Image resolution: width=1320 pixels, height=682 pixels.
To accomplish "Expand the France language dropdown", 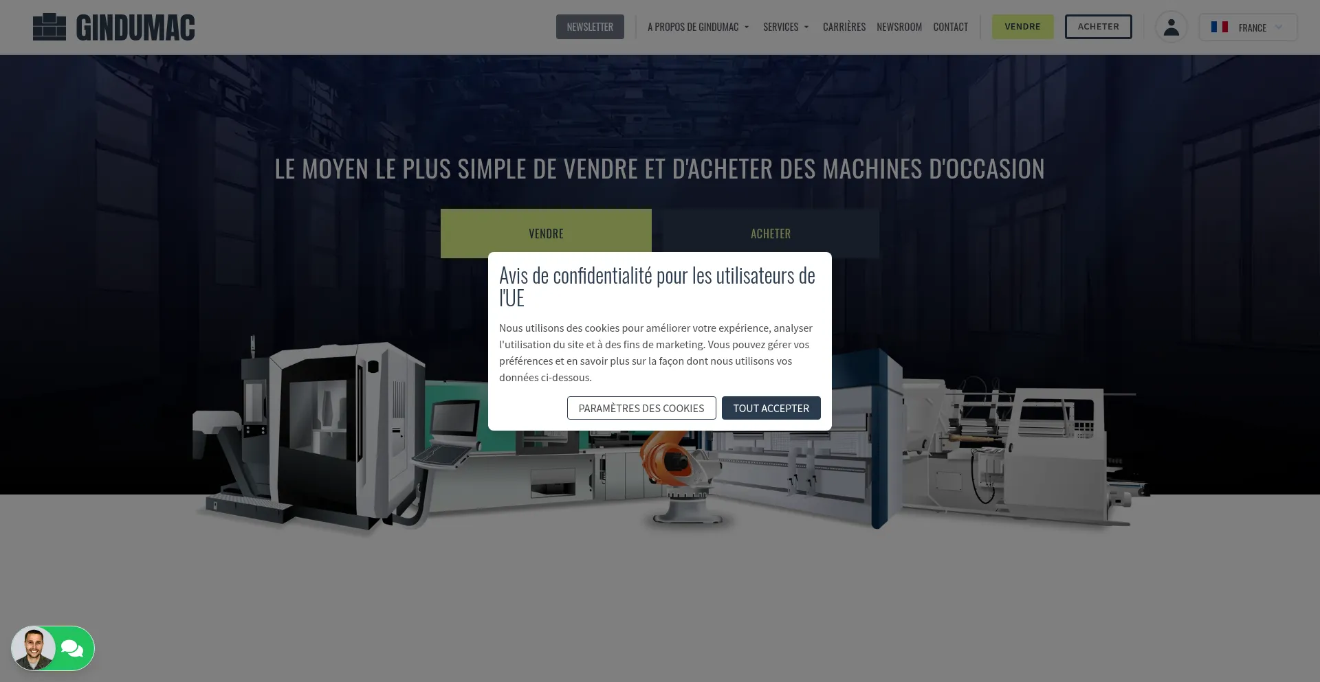I will point(1248,27).
